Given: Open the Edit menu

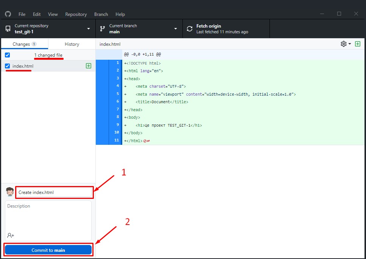Looking at the screenshot, I should 37,14.
